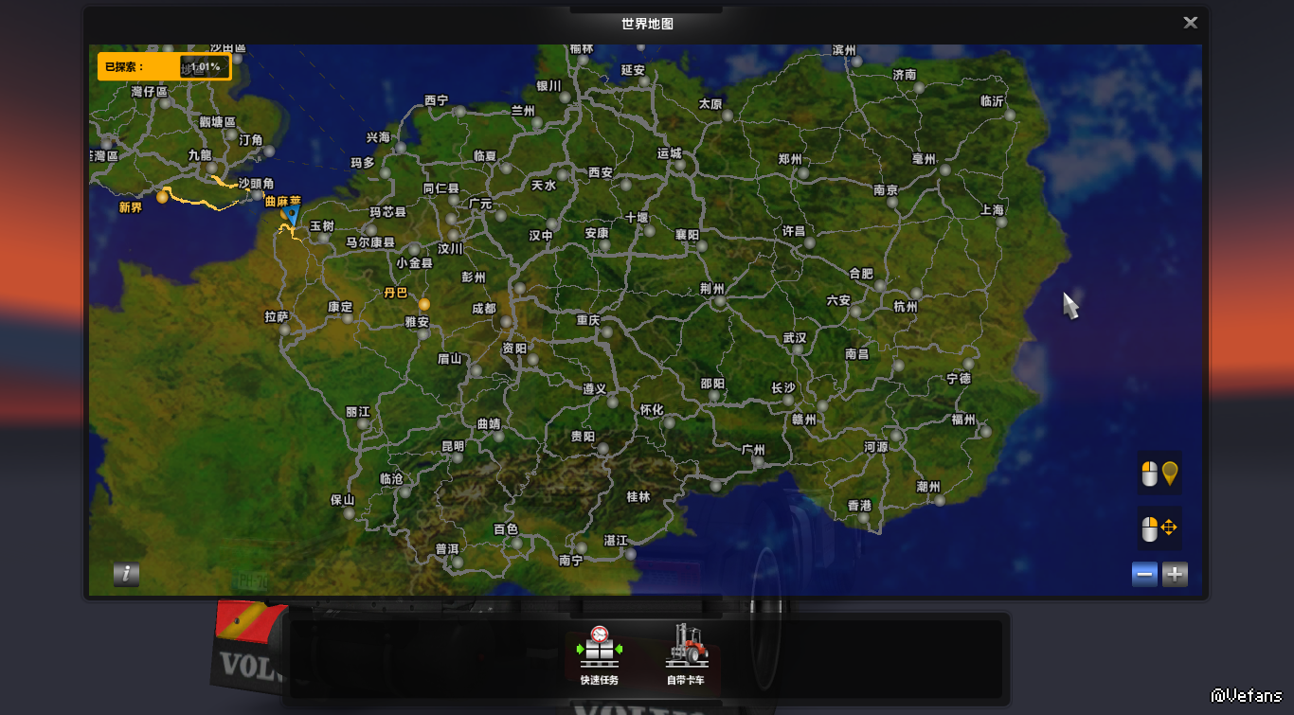Select the city label 天水
This screenshot has height=715, width=1294.
(544, 187)
